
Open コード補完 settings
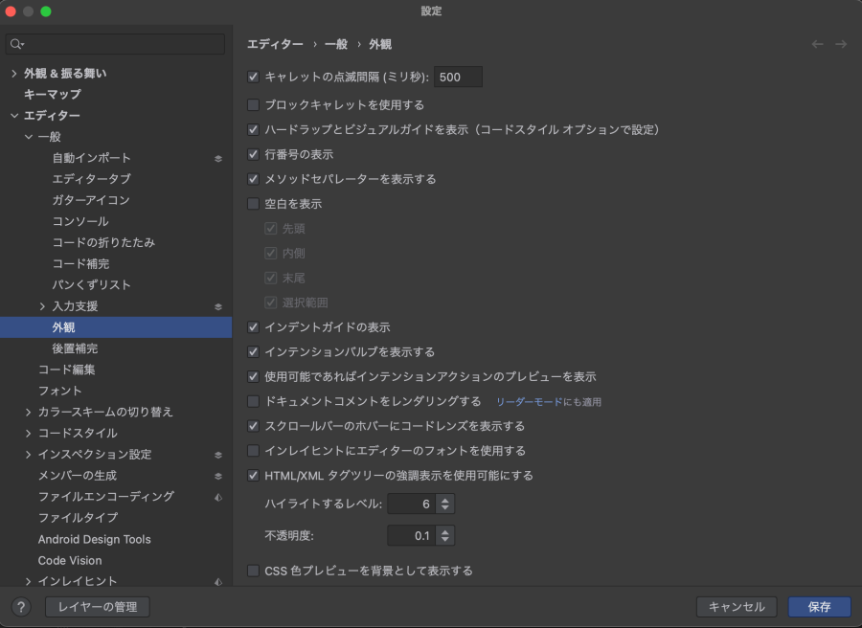point(80,263)
